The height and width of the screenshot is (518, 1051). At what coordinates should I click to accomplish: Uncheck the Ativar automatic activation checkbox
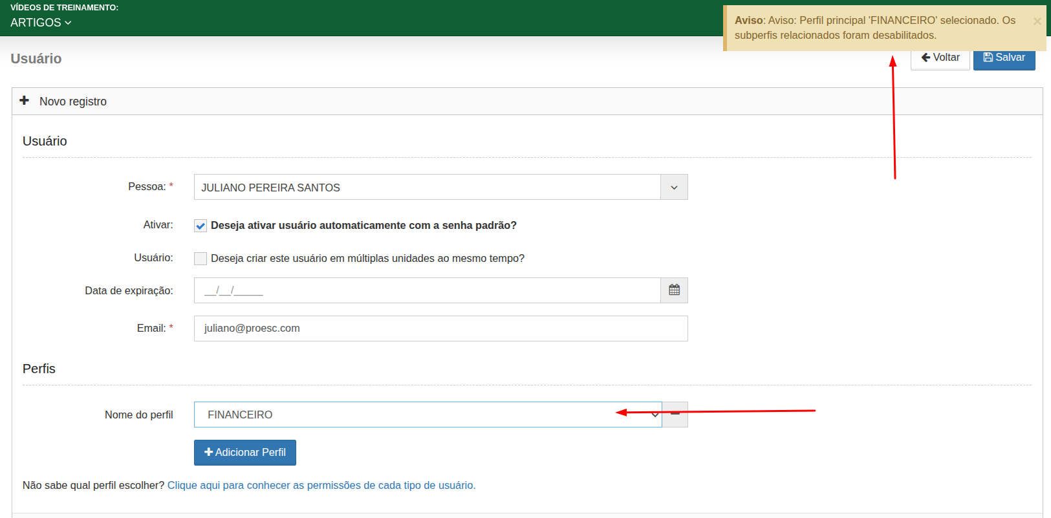pyautogui.click(x=200, y=226)
